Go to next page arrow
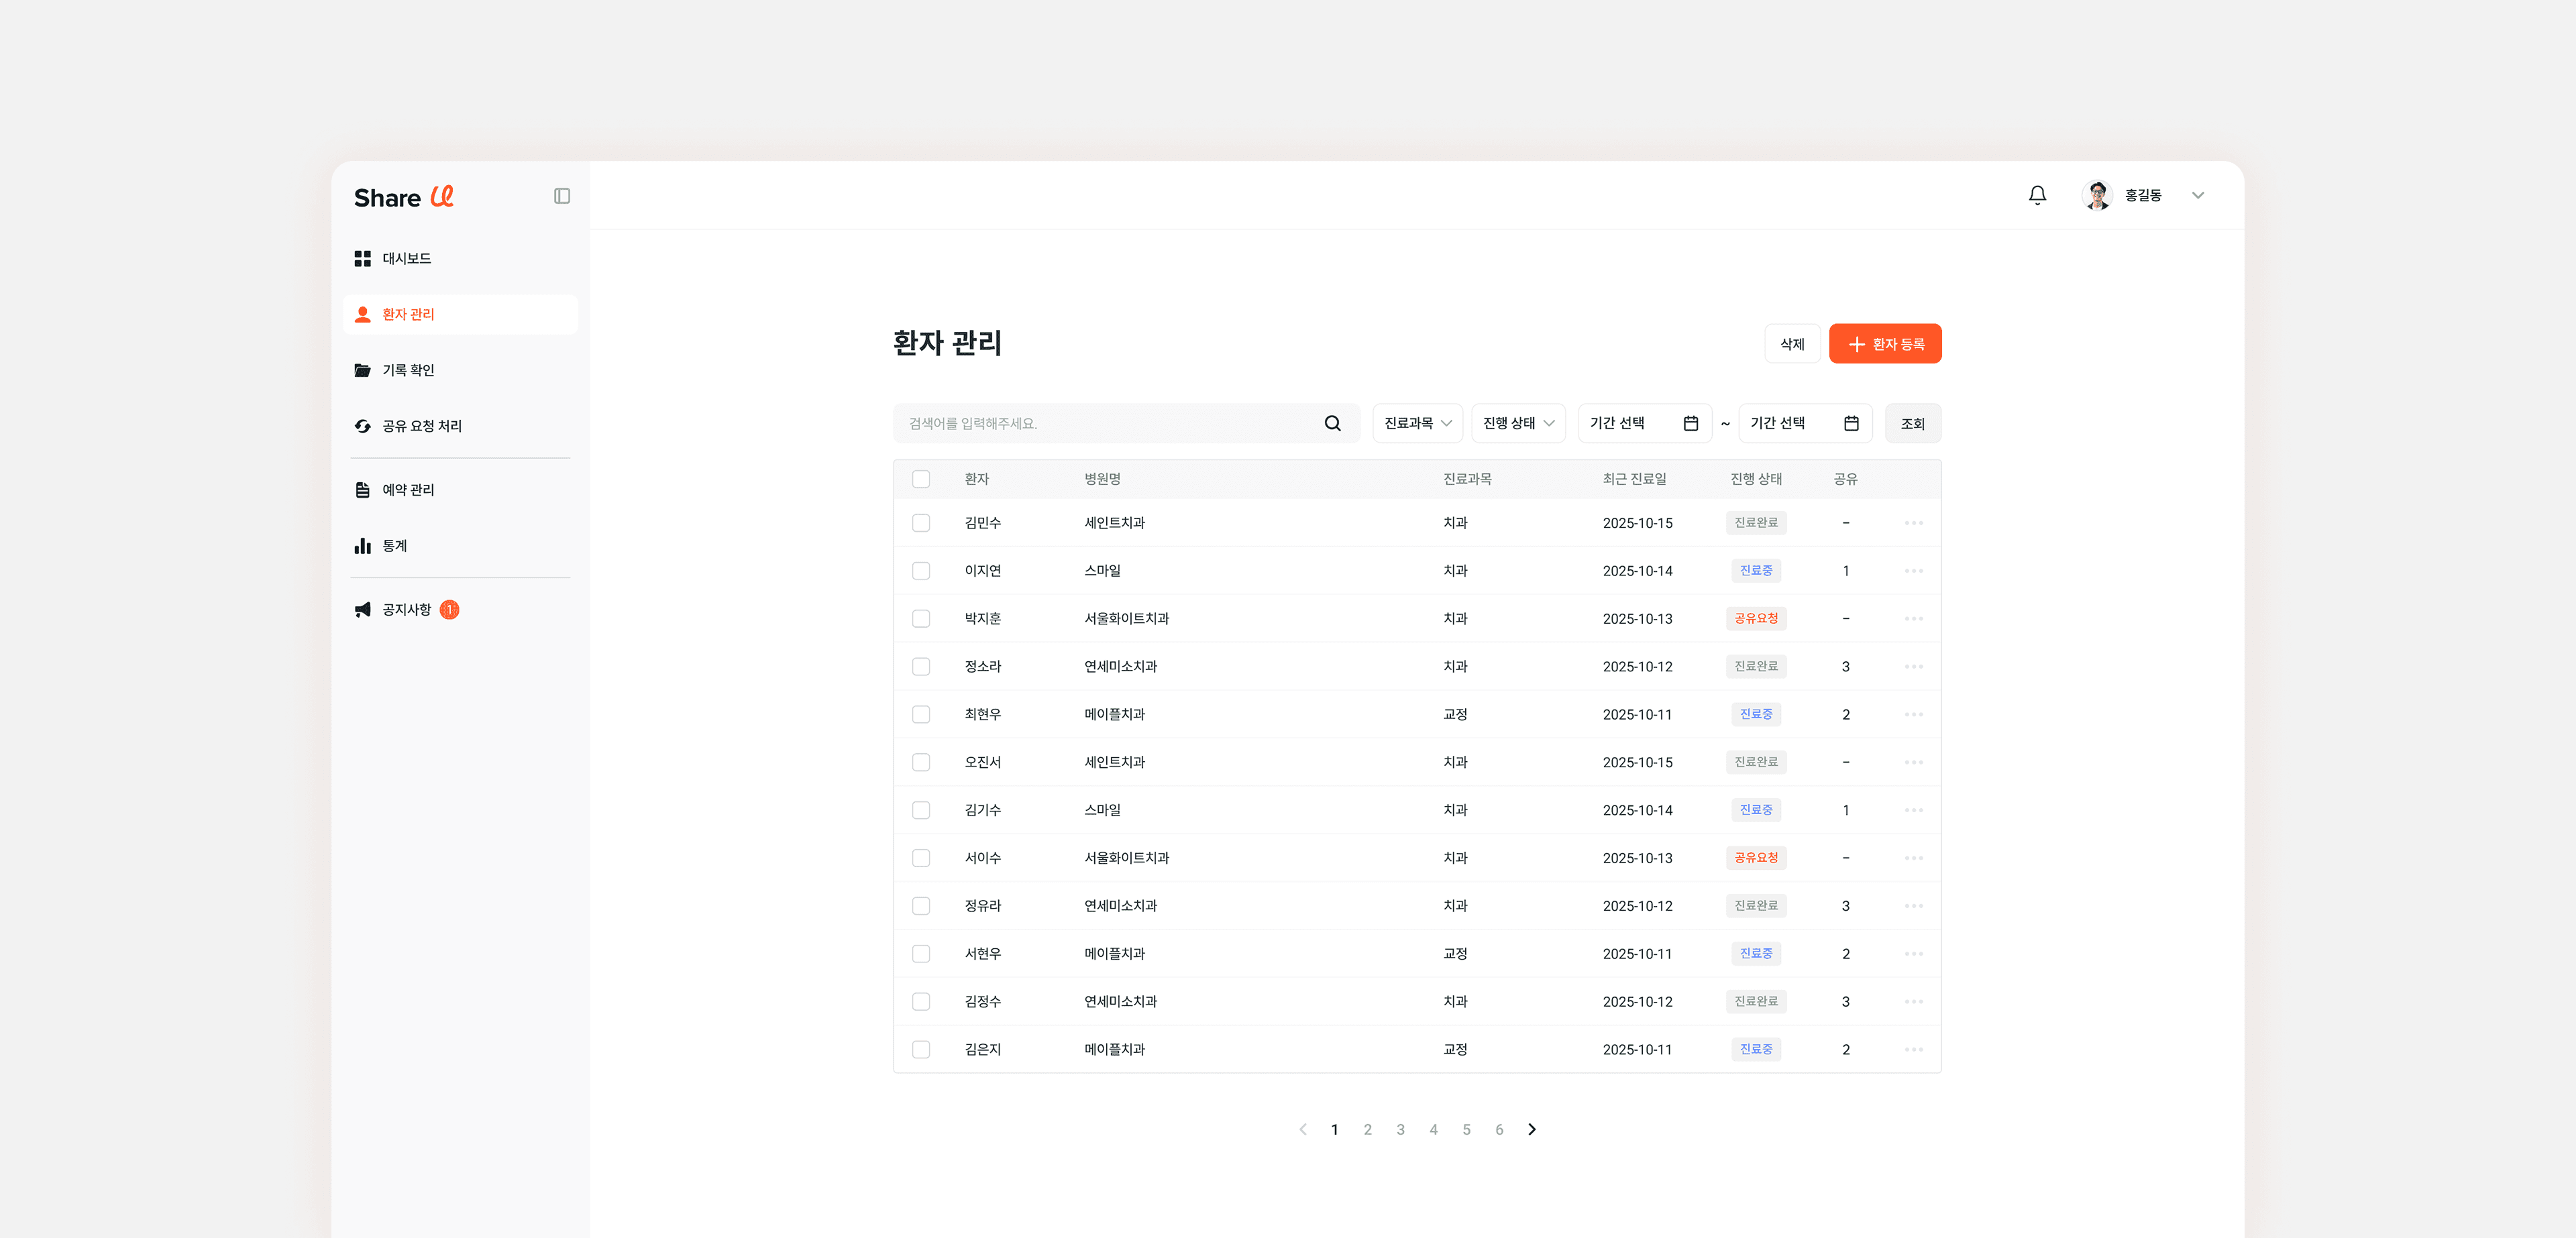The width and height of the screenshot is (2576, 1238). click(x=1531, y=1129)
